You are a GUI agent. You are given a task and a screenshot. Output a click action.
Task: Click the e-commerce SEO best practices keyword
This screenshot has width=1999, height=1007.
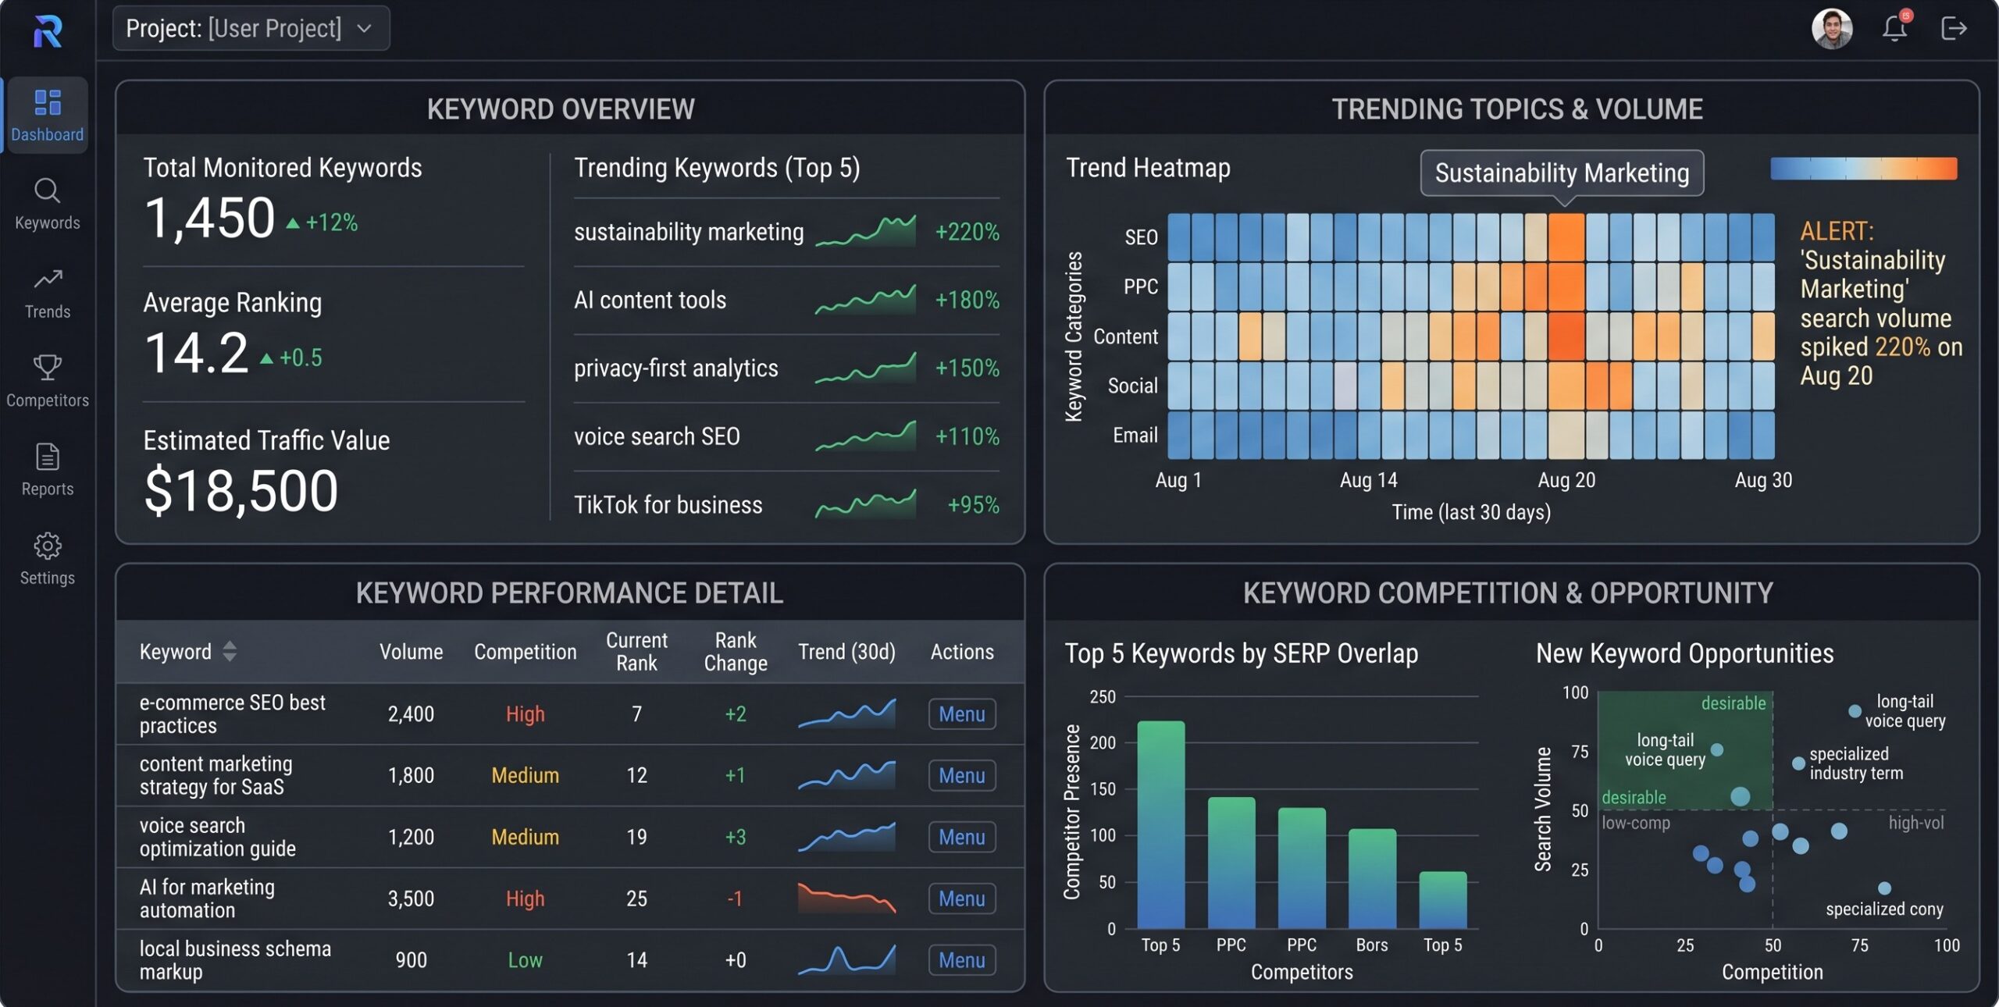click(x=232, y=714)
